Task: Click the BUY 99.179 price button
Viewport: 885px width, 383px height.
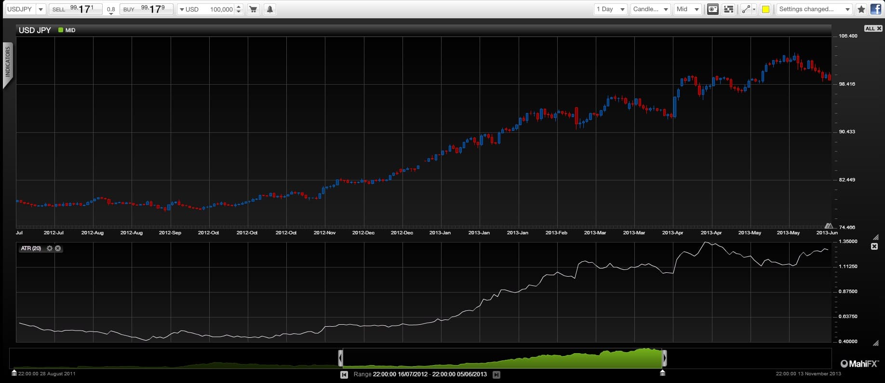Action: point(147,9)
